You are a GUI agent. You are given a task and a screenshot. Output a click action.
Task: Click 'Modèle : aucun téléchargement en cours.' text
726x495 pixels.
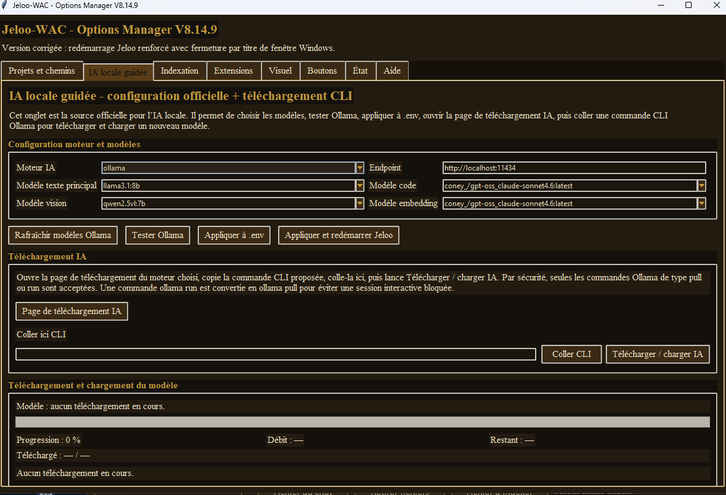(x=91, y=406)
